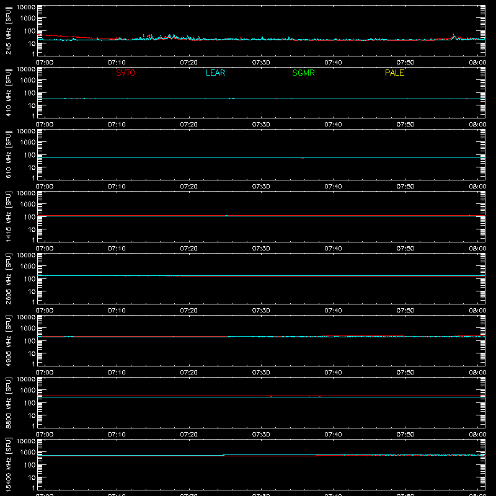
Task: Select the 610 MHz [SFU] axis title
Action: 8,154
